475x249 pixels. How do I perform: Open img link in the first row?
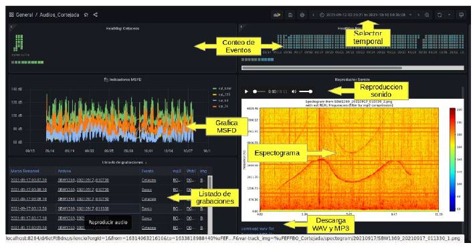point(202,180)
